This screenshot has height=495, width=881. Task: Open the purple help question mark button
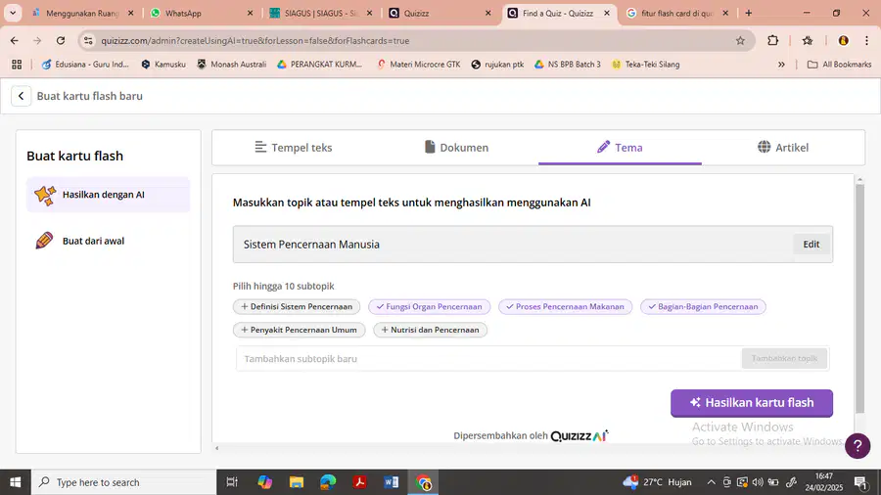tap(858, 446)
